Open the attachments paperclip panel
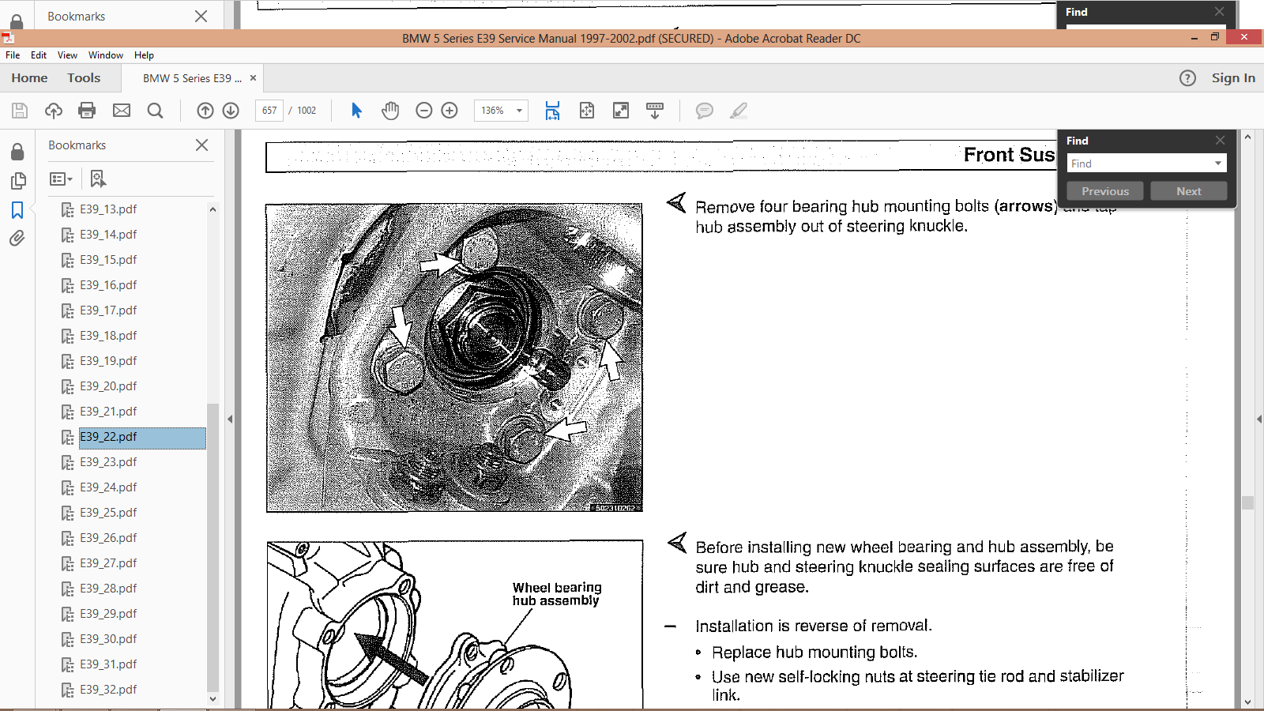Image resolution: width=1264 pixels, height=711 pixels. coord(17,239)
